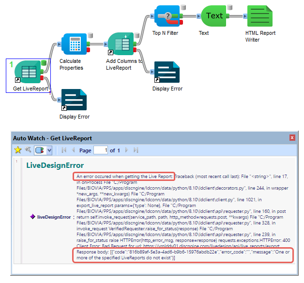The image size is (304, 283).
Task: Click the input port of HTML Report Writer
Action: point(245,16)
